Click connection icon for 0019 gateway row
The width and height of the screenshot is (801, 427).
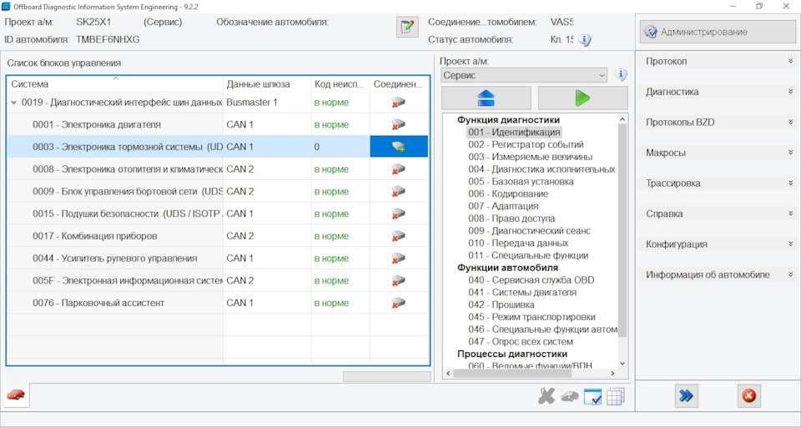(399, 103)
